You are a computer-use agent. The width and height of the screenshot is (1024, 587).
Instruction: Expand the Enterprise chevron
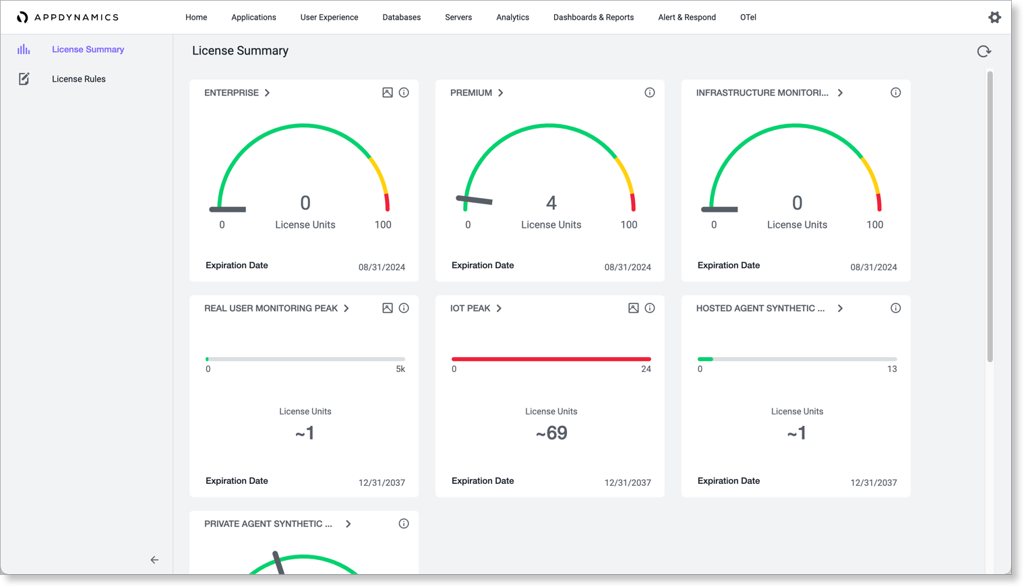point(268,93)
